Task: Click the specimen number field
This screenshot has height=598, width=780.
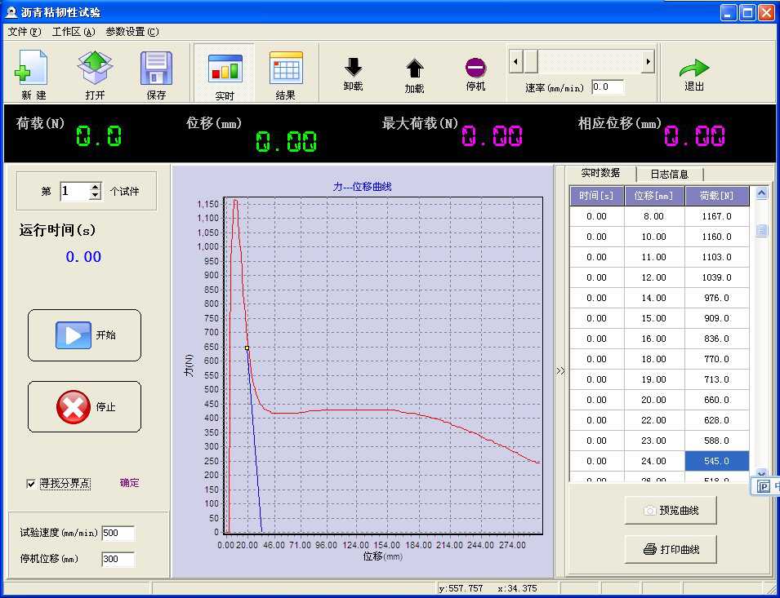Action: coord(74,191)
